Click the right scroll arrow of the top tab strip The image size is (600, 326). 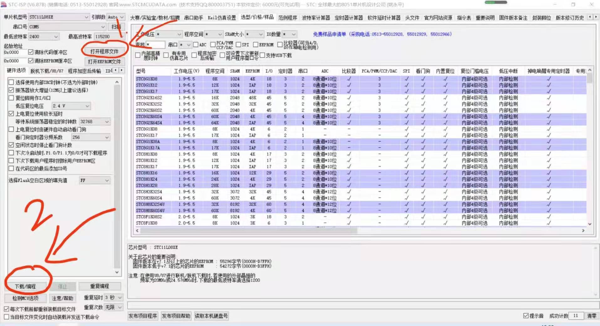596,17
